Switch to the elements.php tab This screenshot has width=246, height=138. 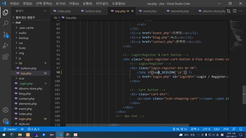180,11
